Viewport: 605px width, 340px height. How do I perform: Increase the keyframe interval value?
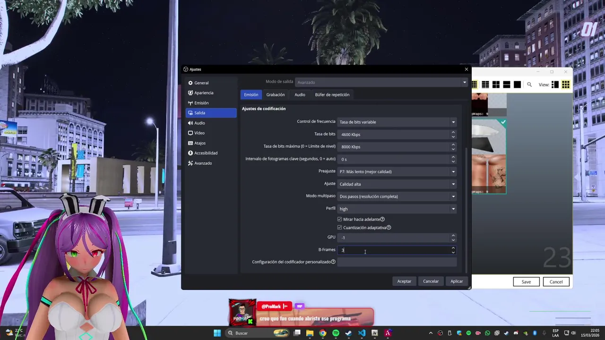pos(453,157)
